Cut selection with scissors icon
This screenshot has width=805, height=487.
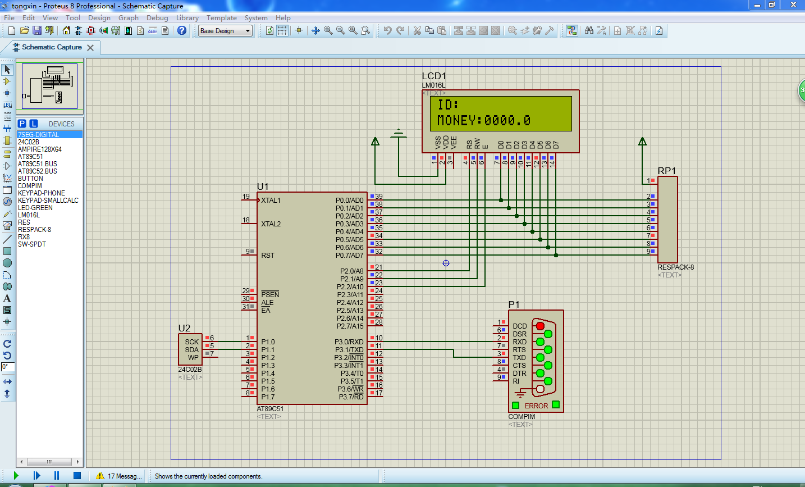417,30
